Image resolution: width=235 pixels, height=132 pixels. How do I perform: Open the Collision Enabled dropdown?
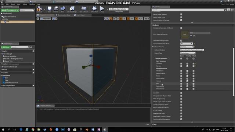[192, 50]
